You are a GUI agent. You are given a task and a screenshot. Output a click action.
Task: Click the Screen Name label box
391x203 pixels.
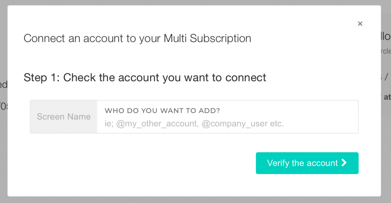point(64,117)
